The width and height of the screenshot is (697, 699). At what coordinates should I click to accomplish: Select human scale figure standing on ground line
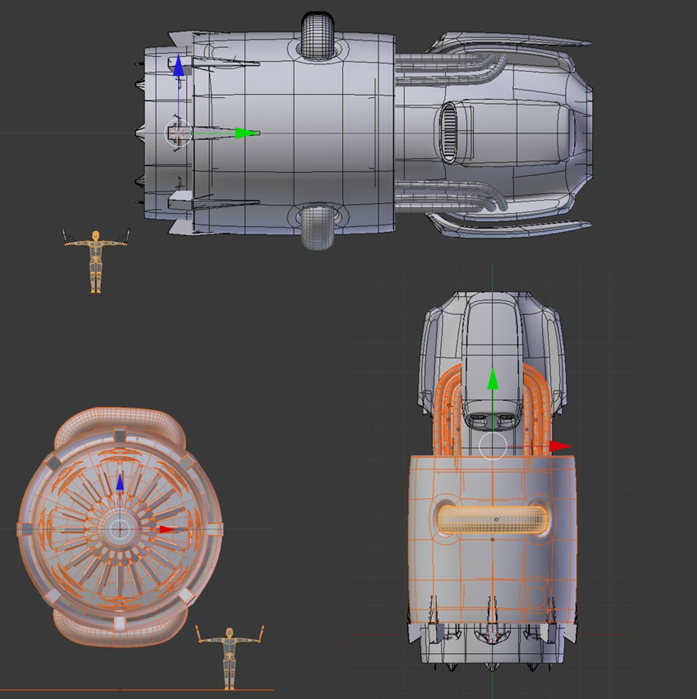(229, 658)
